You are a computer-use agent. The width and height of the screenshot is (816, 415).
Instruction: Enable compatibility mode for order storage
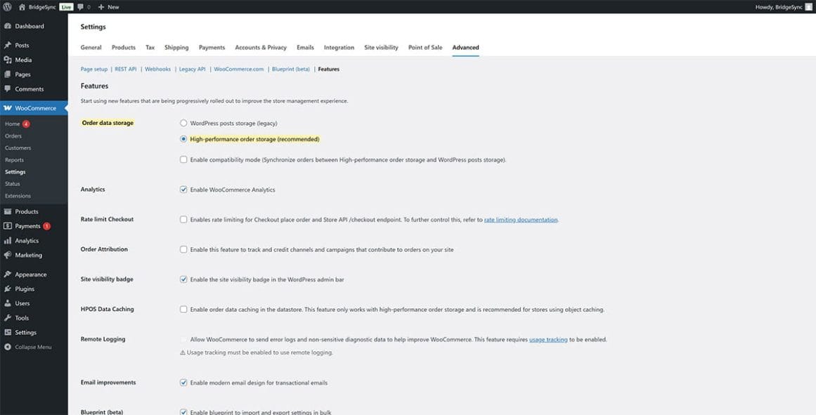(x=182, y=159)
